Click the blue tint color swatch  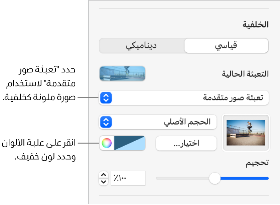(129, 143)
